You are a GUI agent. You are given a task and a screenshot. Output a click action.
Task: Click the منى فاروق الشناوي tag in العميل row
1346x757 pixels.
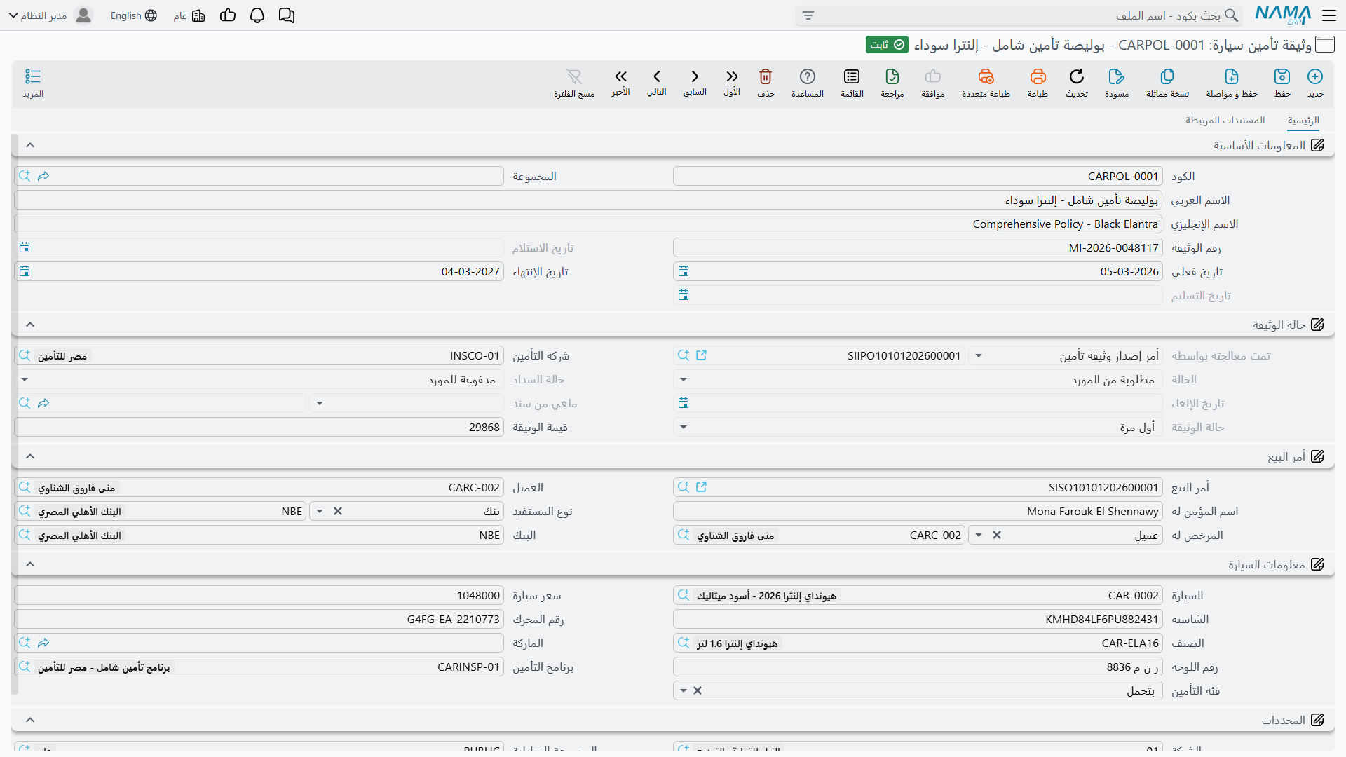(x=76, y=488)
